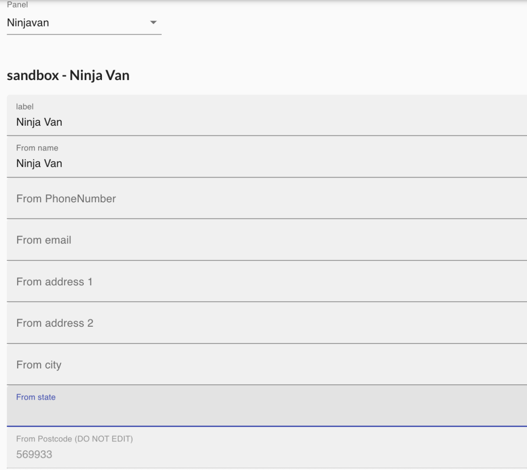
Task: Click the Ninjavan dropdown arrow
Action: pos(153,22)
